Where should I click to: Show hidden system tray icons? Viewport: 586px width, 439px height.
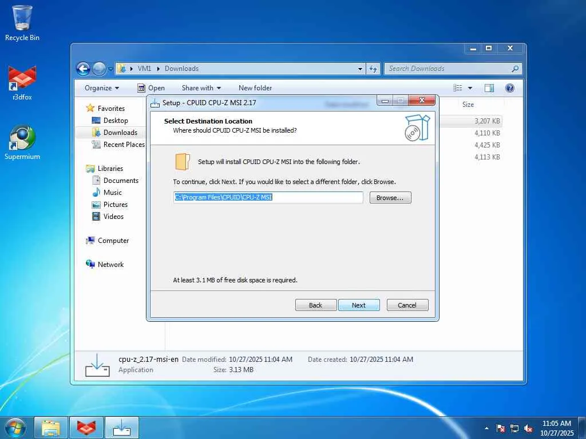[x=486, y=428]
